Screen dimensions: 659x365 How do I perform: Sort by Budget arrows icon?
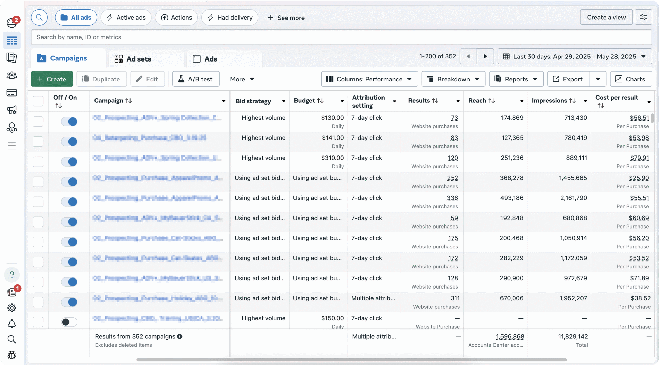[320, 101]
